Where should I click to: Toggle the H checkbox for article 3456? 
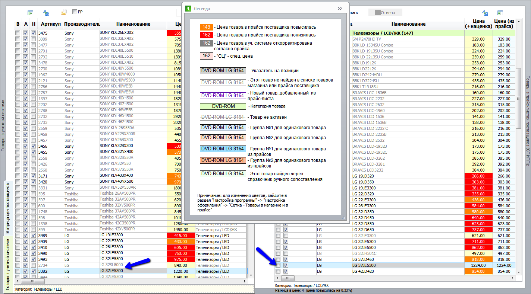[x=33, y=146]
